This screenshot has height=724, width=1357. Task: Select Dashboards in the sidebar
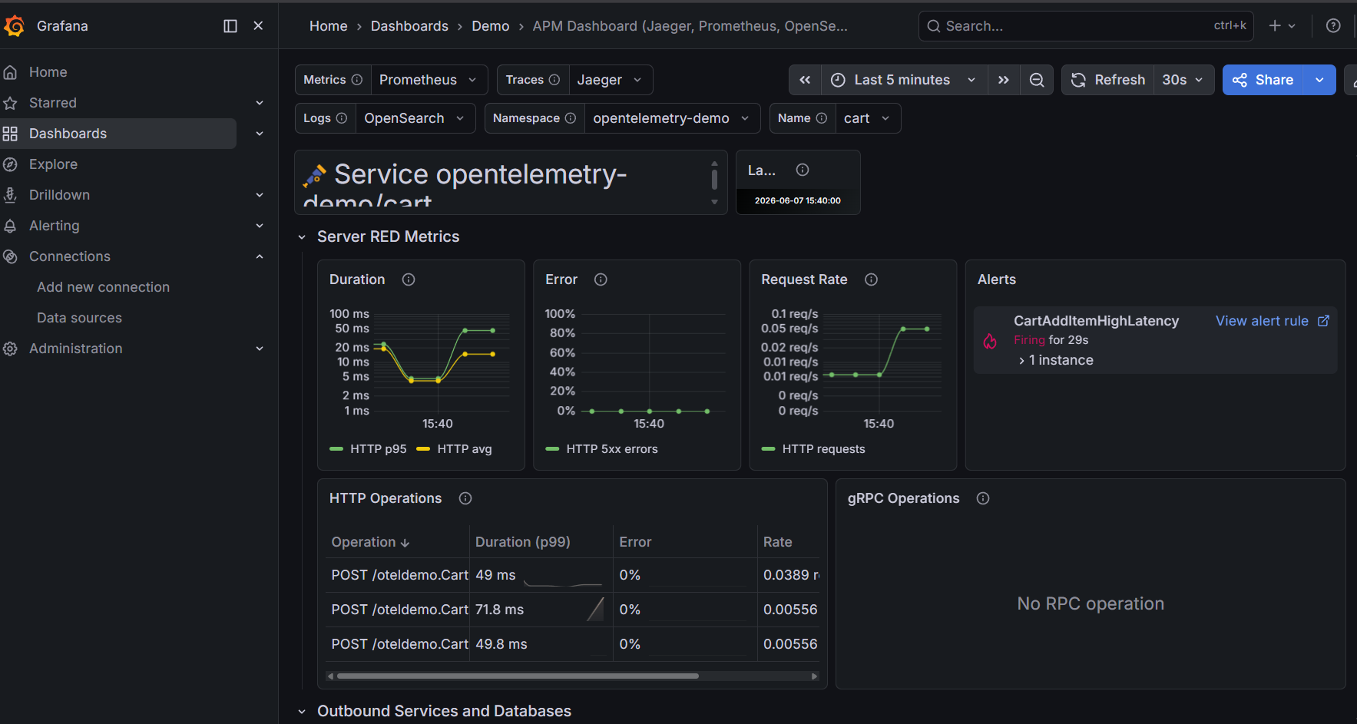tap(118, 134)
